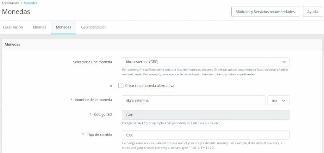Click the Selecciona una moneda field label

click(x=92, y=62)
